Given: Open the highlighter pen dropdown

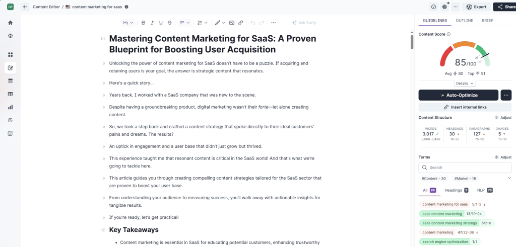Looking at the screenshot, I should tap(220, 23).
